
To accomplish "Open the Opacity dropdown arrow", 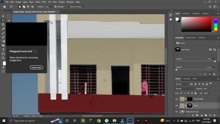I will coord(210,89).
